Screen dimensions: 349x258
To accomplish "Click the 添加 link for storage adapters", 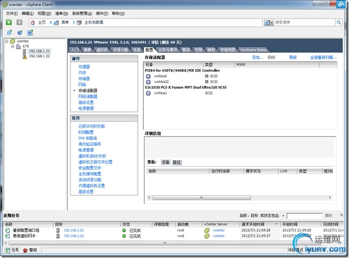I will click(x=258, y=57).
